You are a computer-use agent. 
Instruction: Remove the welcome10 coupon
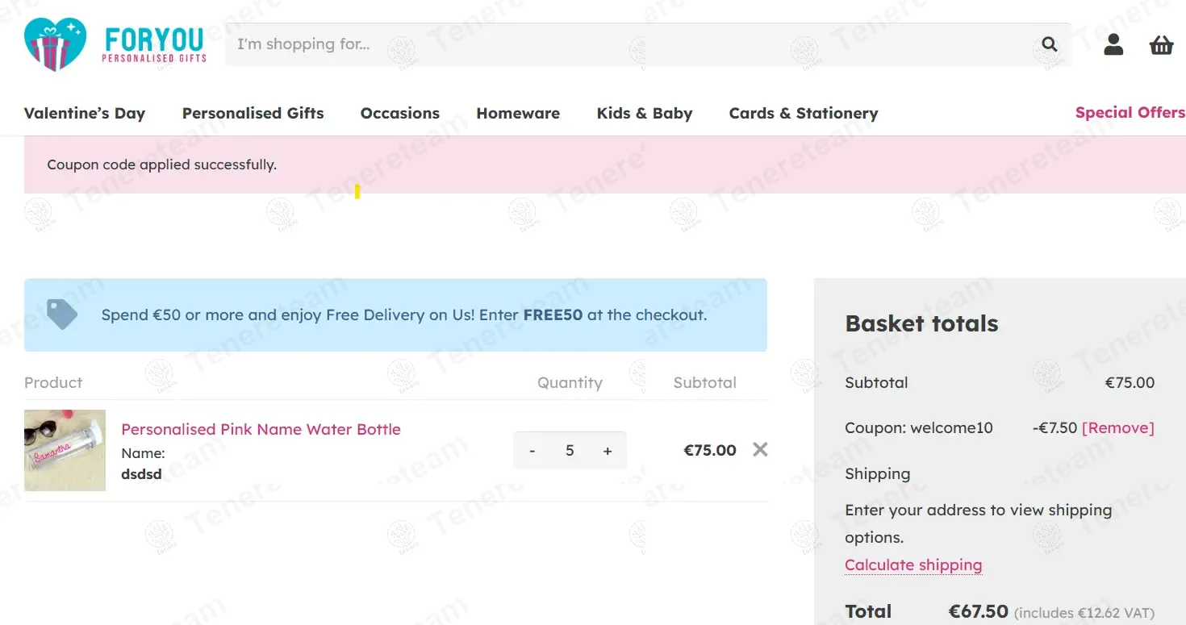[1117, 428]
